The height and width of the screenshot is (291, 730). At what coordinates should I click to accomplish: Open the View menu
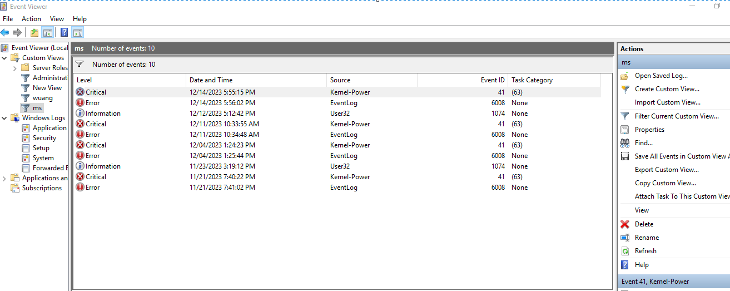pyautogui.click(x=57, y=19)
